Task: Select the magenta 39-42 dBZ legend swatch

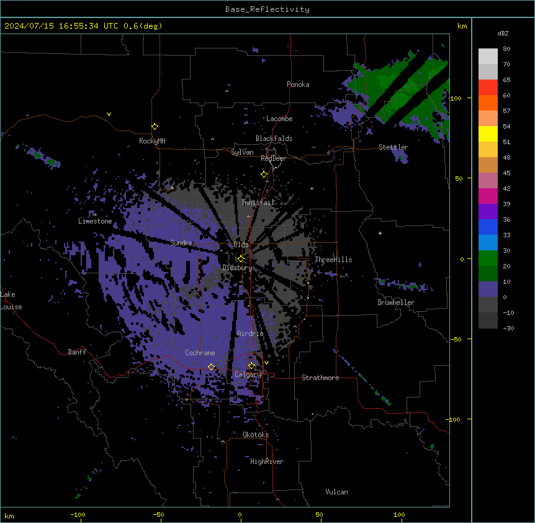Action: coord(488,196)
